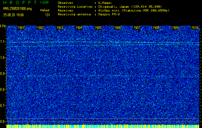The width and height of the screenshot is (202, 128).
Task: Click the 1905 time marker
Action: click(98, 28)
